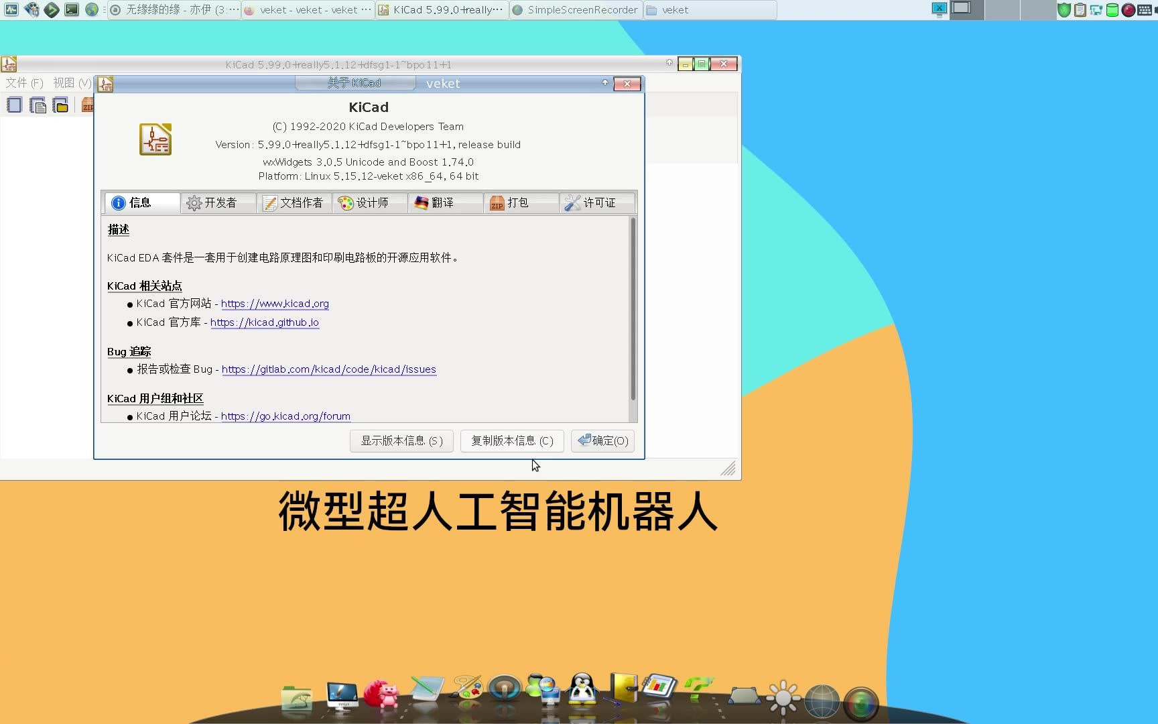
Task: Open the yellow notebook dock icon
Action: click(x=624, y=688)
